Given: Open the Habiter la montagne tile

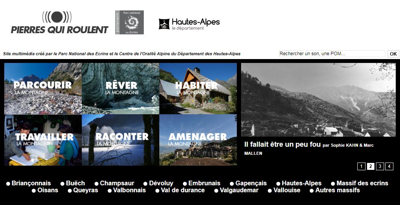Looking at the screenshot, I should pos(198,88).
